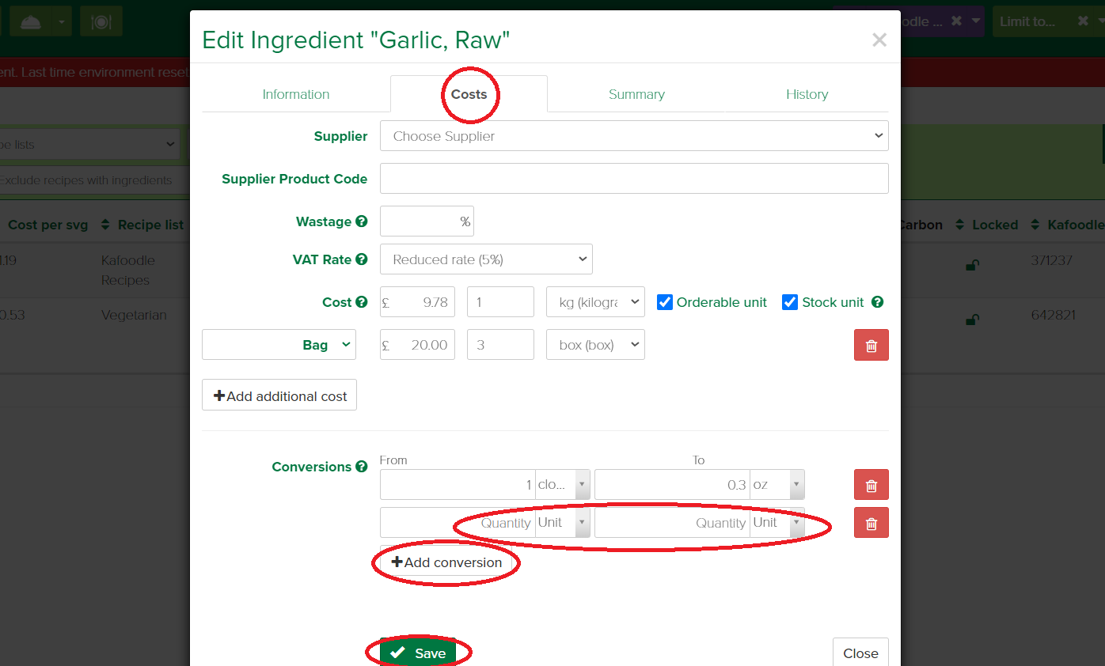
Task: Click Add additional cost
Action: pos(279,395)
